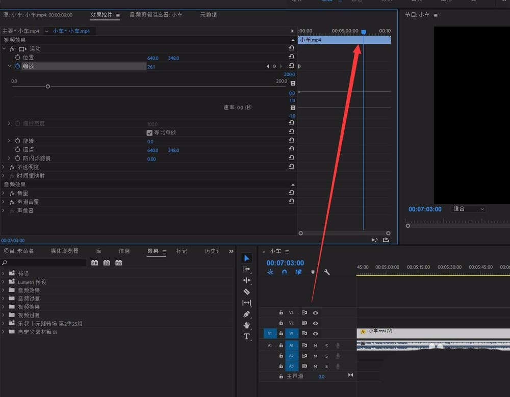Select the Pen tool

coord(246,314)
